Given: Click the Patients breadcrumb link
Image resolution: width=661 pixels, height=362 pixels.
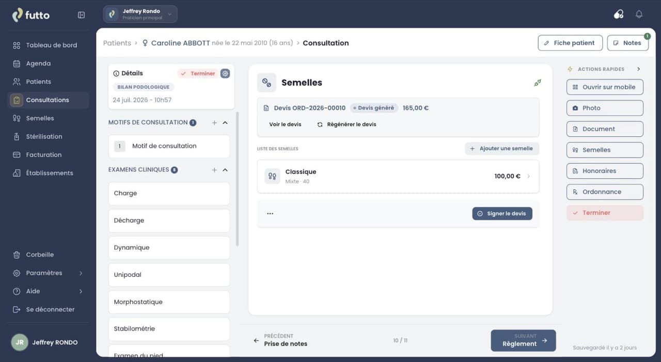Looking at the screenshot, I should 117,43.
